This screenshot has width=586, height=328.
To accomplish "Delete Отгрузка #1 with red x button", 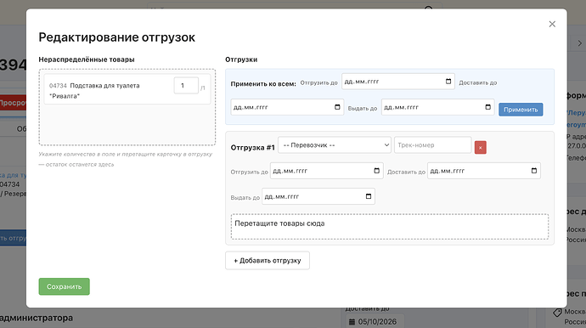I will 480,147.
